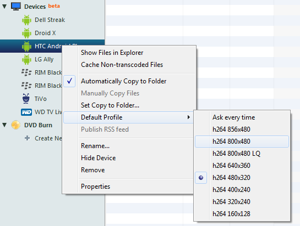The height and width of the screenshot is (226, 300).
Task: Collapse the Devices tree section
Action: click(4, 7)
